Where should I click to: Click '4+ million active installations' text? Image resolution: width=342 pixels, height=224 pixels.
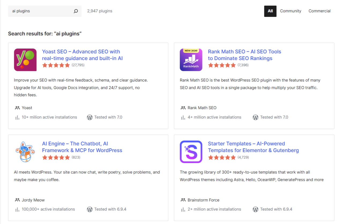[214, 117]
